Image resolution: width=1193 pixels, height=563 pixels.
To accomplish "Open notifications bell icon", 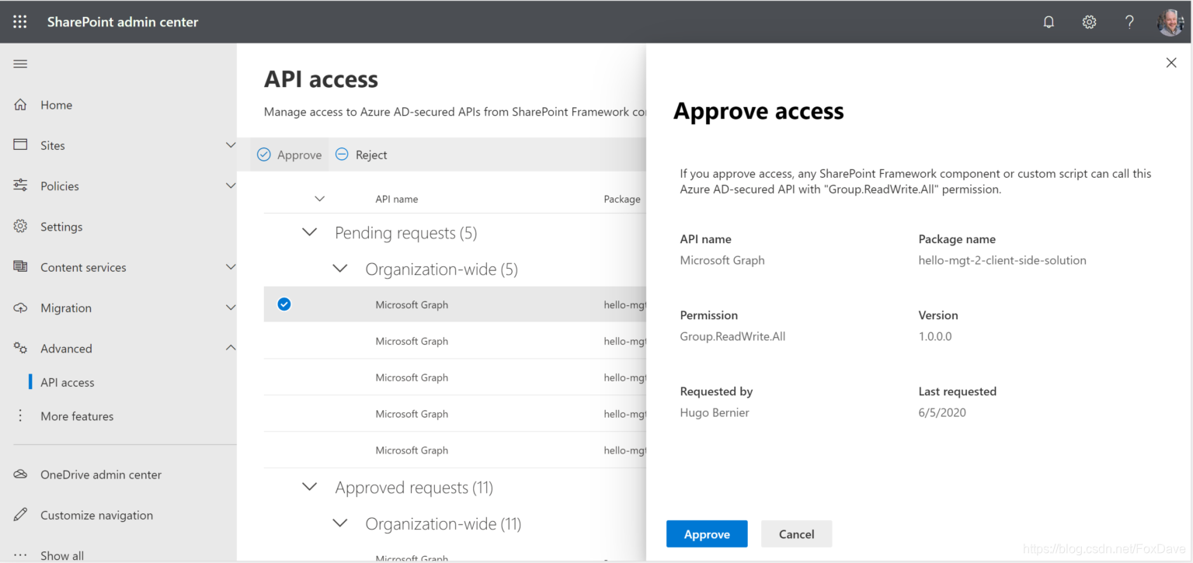I will 1049,22.
